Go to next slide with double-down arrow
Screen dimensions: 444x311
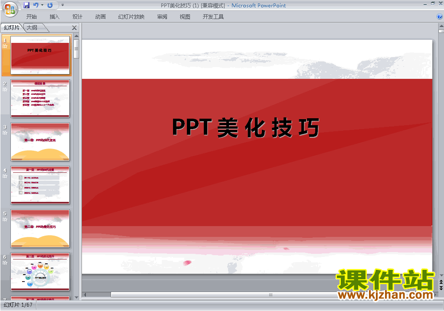(x=441, y=288)
